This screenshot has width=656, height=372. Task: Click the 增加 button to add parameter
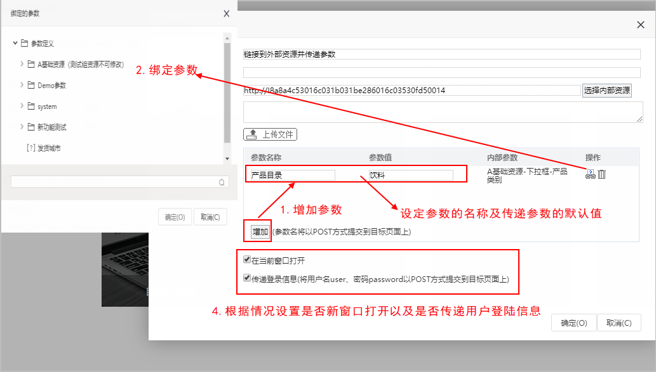[x=260, y=231]
